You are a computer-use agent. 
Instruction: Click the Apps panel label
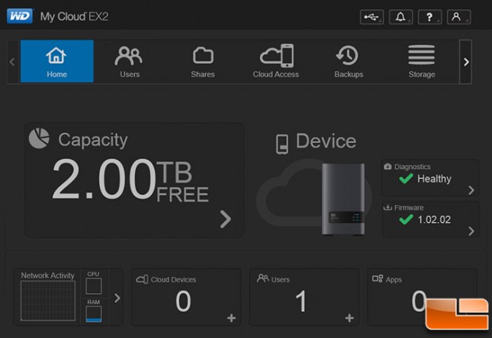(x=394, y=279)
